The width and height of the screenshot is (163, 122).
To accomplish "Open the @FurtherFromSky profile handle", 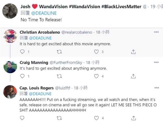I will pos(66,62).
